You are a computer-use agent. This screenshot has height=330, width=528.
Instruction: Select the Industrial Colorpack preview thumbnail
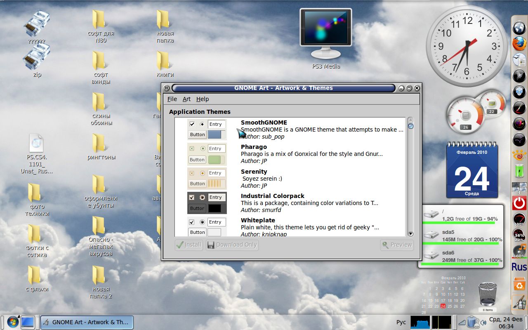(207, 203)
